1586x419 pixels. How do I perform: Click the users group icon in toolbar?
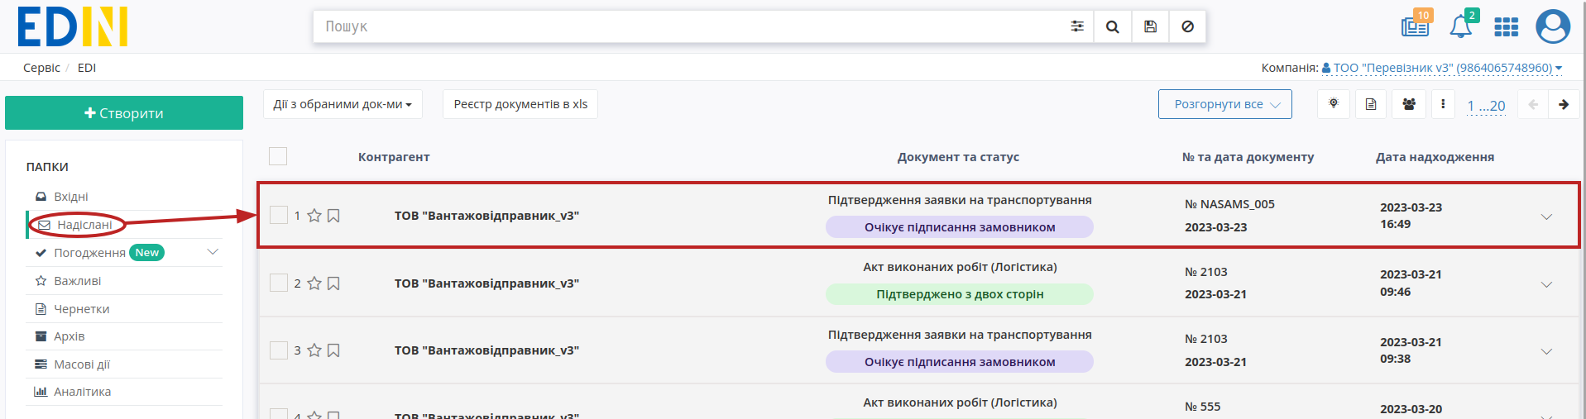(x=1409, y=104)
